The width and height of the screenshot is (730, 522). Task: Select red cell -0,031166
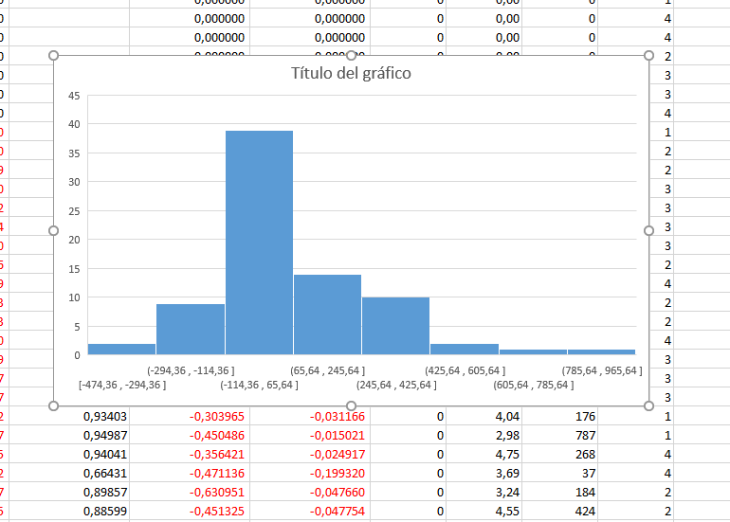coord(310,417)
